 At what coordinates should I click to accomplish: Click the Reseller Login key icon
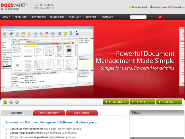click(130, 7)
